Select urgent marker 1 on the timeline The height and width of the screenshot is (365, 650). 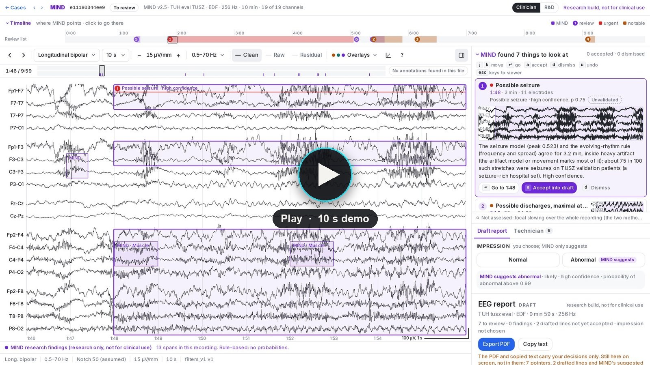click(170, 39)
